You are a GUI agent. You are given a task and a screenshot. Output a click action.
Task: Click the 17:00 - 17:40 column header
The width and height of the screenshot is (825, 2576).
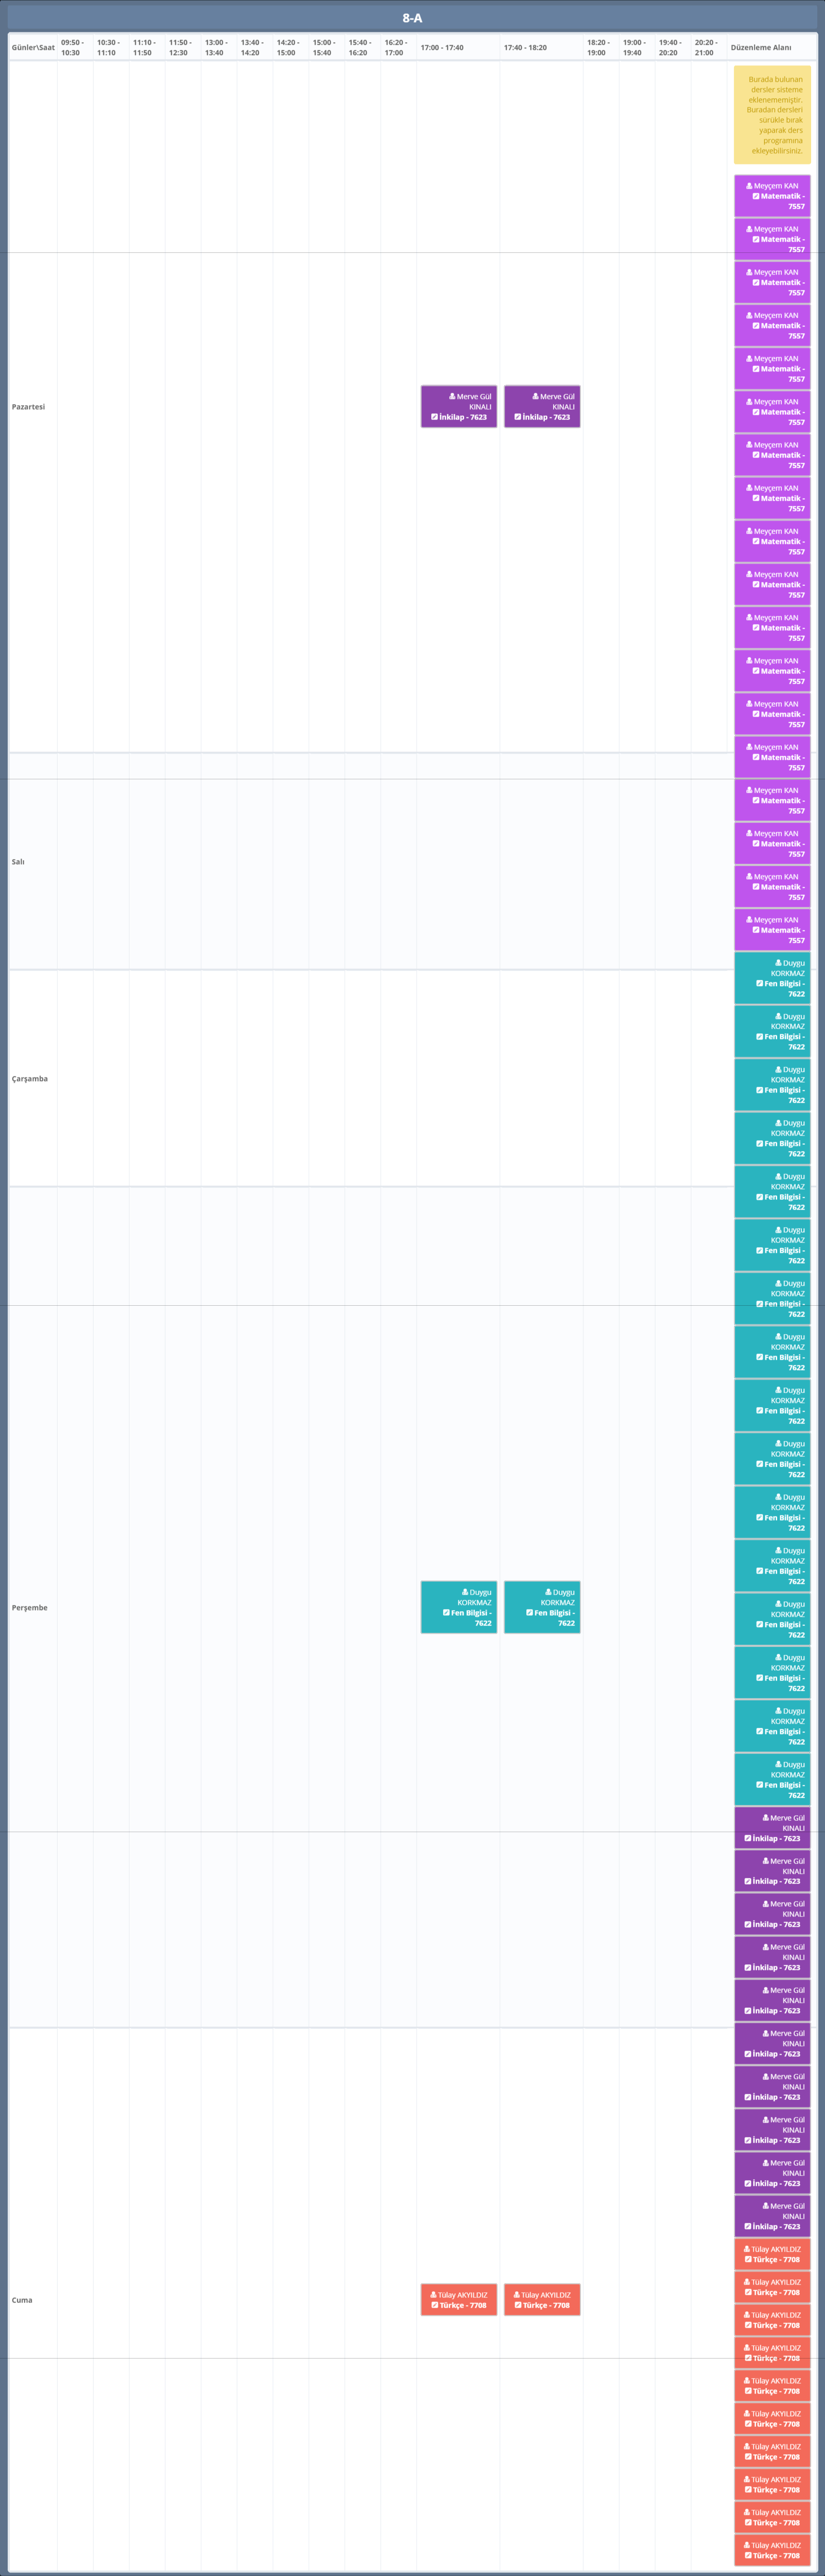[442, 48]
